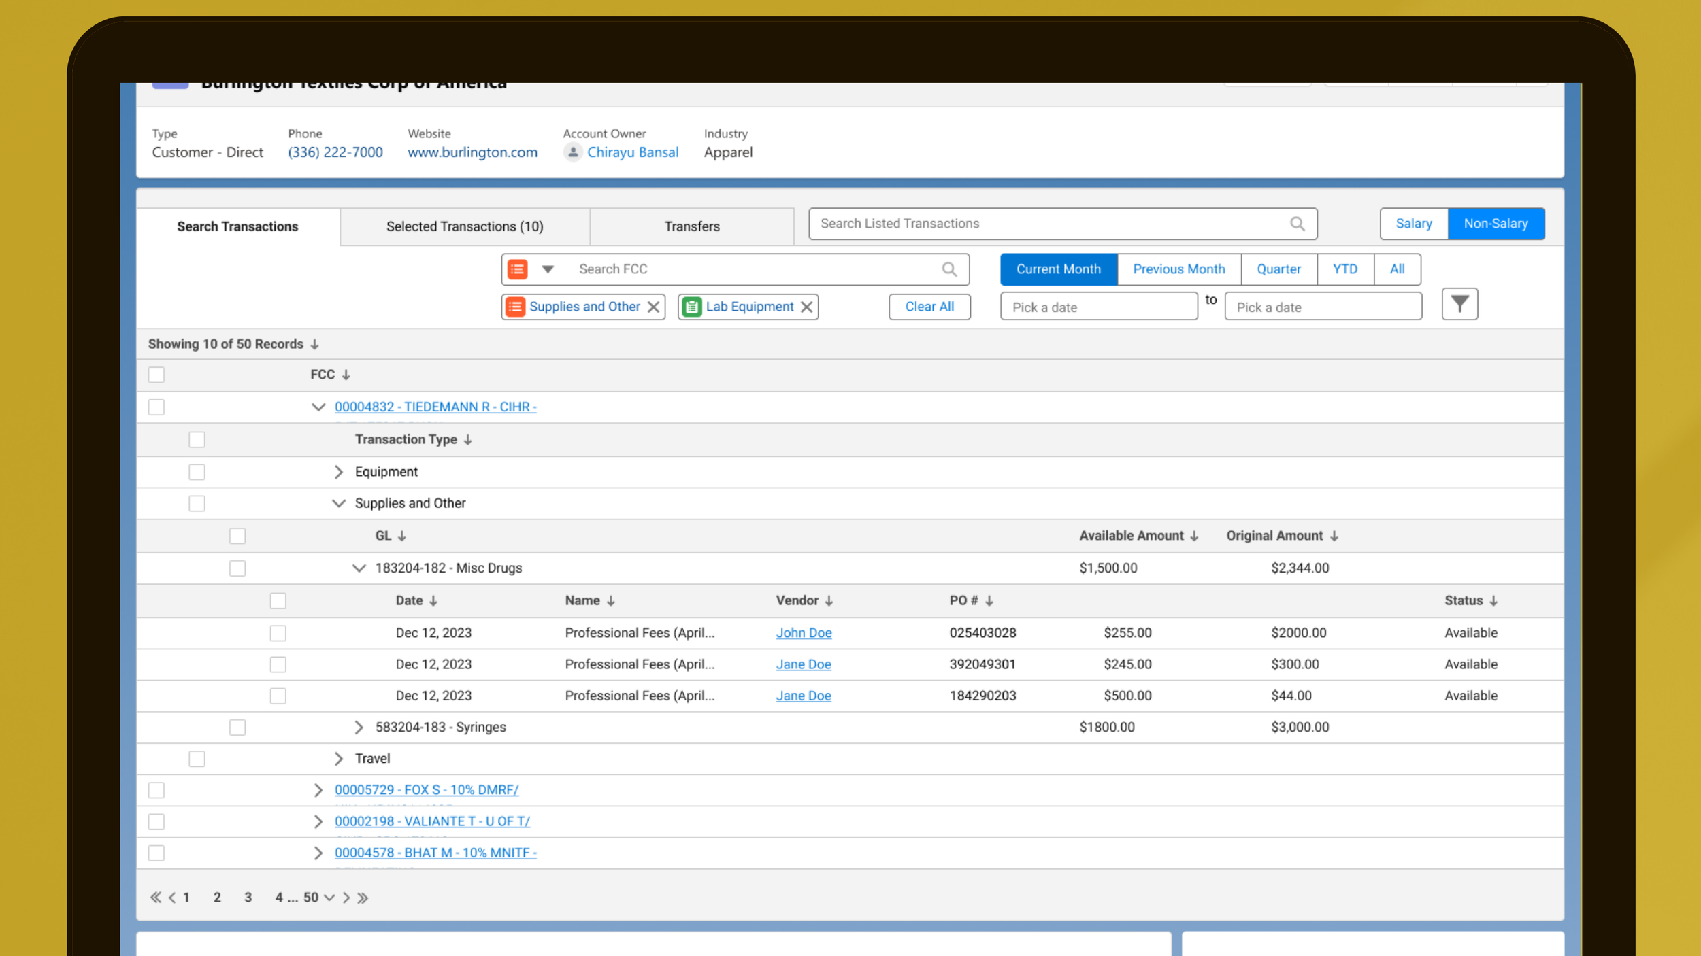Open Chirayu Bansal account owner link
The width and height of the screenshot is (1701, 956).
[x=633, y=152]
